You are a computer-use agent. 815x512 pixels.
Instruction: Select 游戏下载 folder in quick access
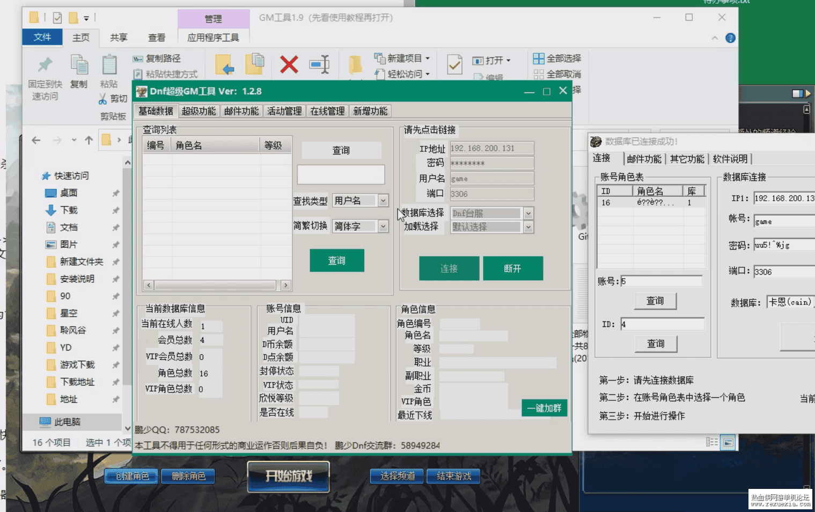pos(77,365)
